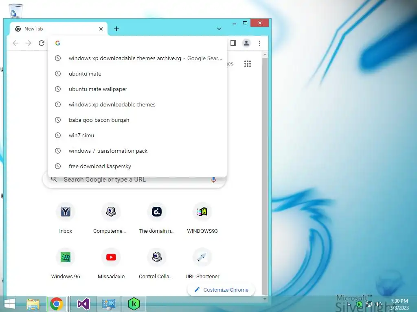Click the Chrome icon in the taskbar
The width and height of the screenshot is (417, 312).
pyautogui.click(x=56, y=304)
